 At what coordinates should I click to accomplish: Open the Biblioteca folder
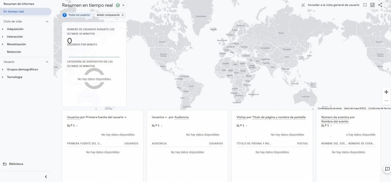tap(13, 164)
